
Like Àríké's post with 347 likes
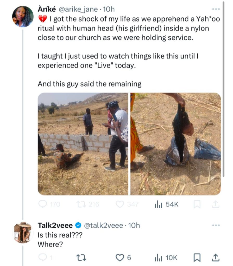click(120, 204)
